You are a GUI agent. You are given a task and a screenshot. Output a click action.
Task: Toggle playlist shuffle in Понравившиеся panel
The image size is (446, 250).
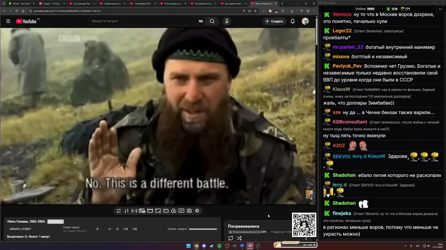[239, 238]
